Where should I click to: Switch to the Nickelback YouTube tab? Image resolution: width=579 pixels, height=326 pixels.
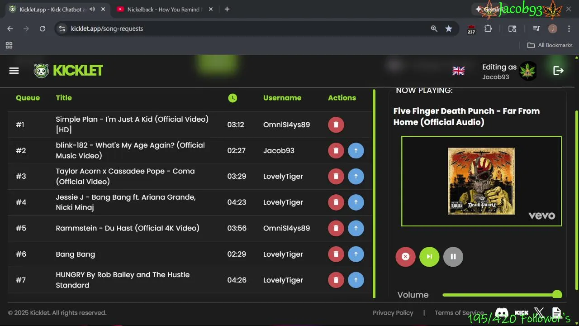coord(159,10)
